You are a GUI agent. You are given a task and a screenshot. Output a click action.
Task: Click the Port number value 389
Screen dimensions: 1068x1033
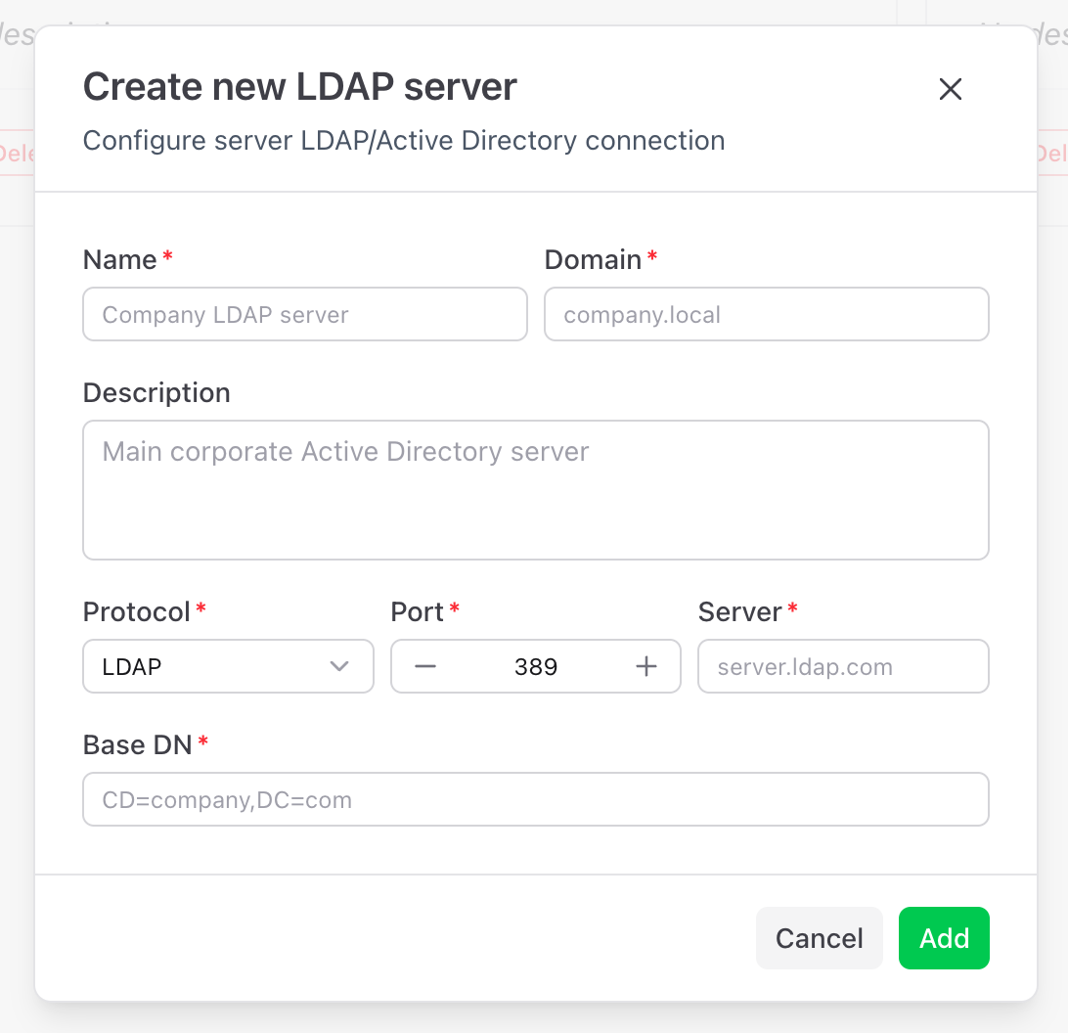coord(536,666)
